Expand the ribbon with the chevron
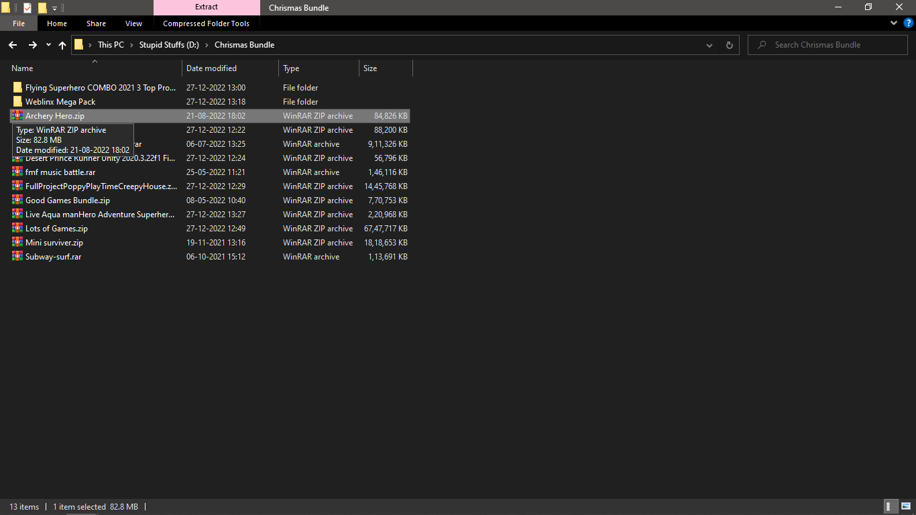 click(x=894, y=23)
